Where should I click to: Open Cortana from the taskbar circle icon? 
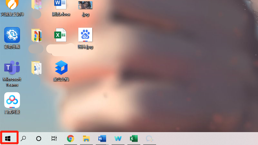pos(38,139)
